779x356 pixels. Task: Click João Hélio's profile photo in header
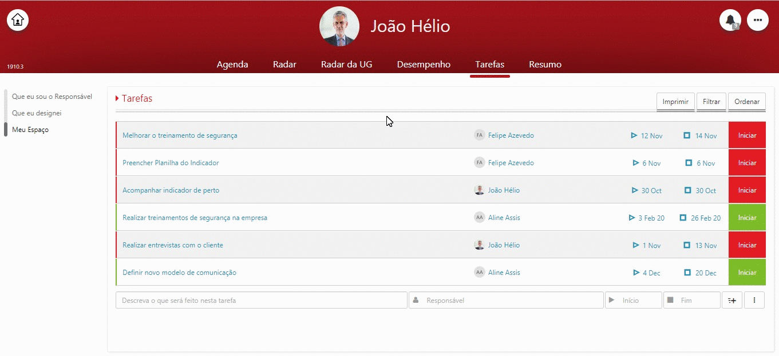339,26
